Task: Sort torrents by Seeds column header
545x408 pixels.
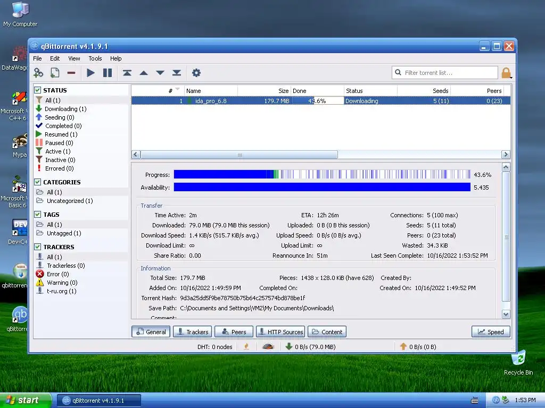Action: pos(424,91)
